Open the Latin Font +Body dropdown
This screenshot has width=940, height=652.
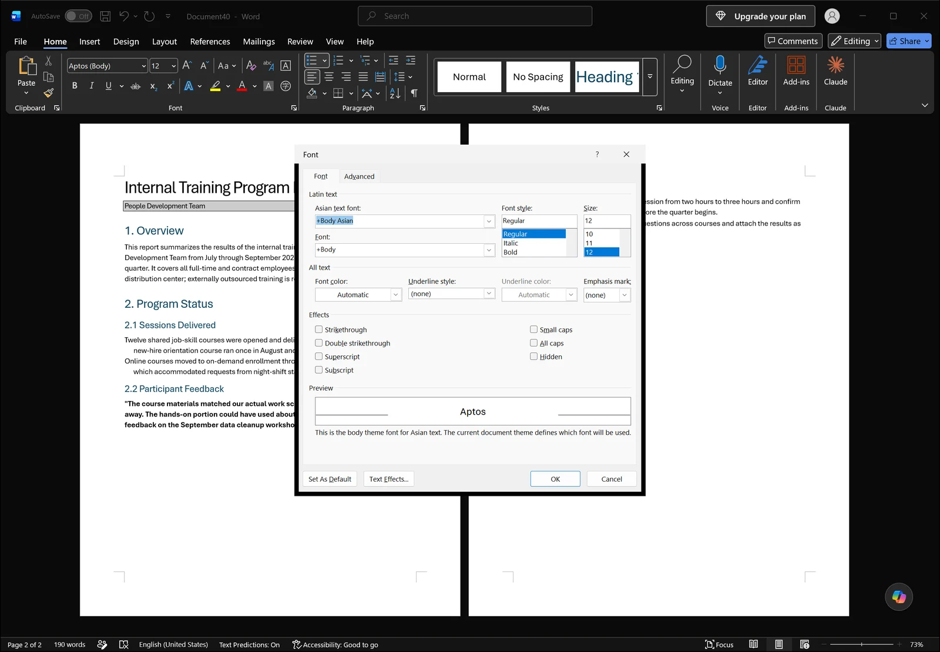tap(489, 250)
